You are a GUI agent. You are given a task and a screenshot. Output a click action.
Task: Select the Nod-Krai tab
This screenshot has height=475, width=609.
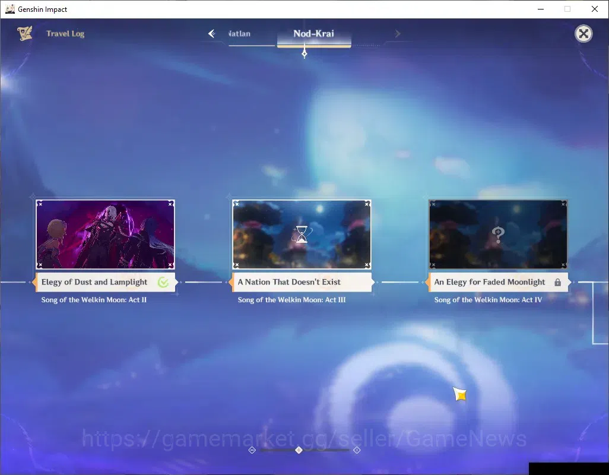click(x=314, y=33)
